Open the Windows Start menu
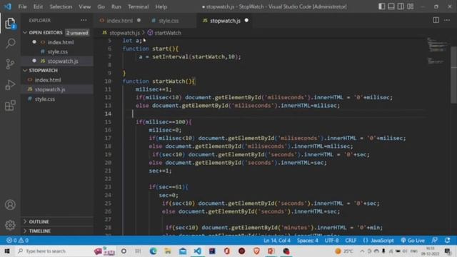Viewport: 457px width, 257px height. (x=6, y=251)
